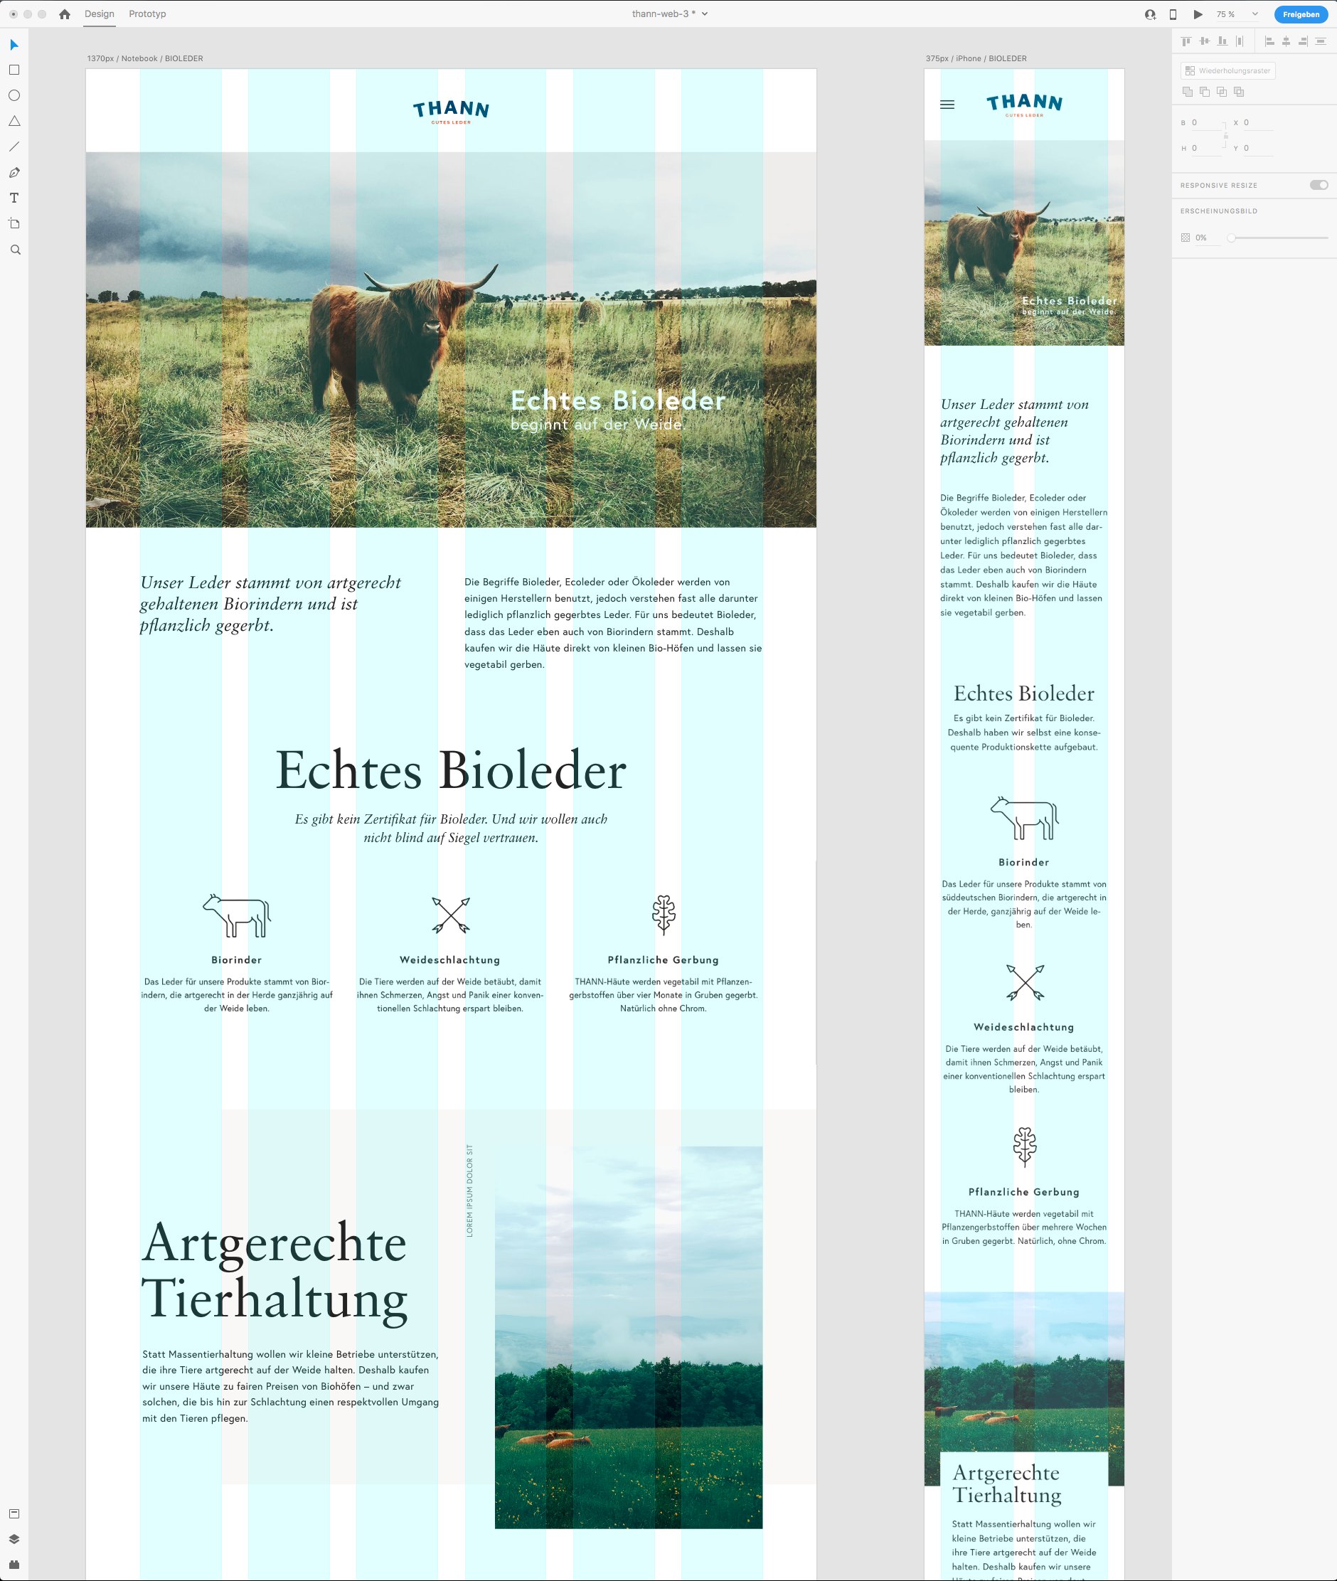
Task: Toggle the aspect ratio lock icon
Action: coord(1225,136)
